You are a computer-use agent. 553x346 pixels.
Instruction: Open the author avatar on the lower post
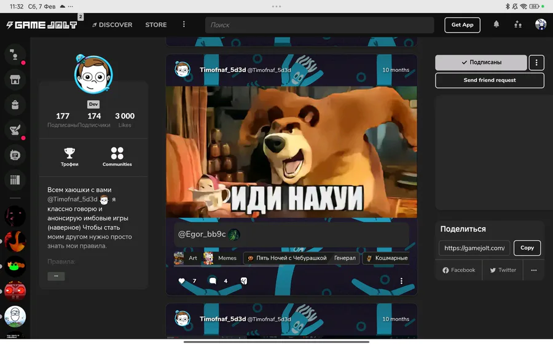coord(182,318)
